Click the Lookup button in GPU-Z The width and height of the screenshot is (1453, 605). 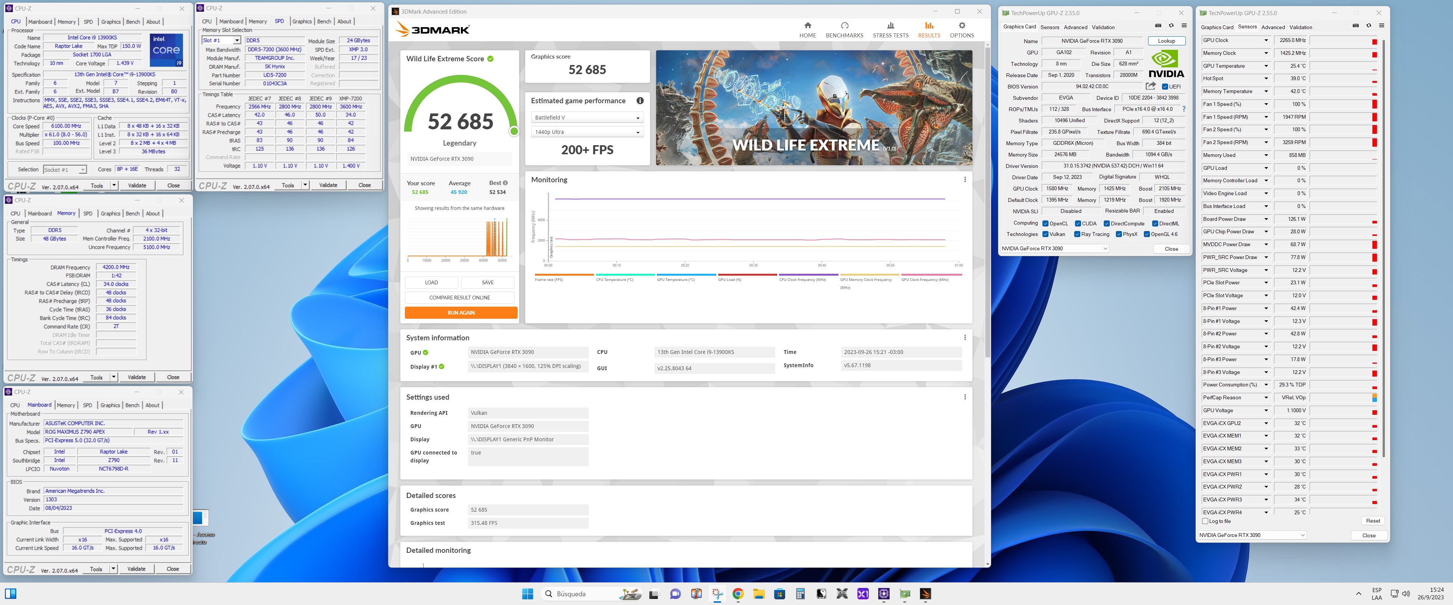(1167, 41)
